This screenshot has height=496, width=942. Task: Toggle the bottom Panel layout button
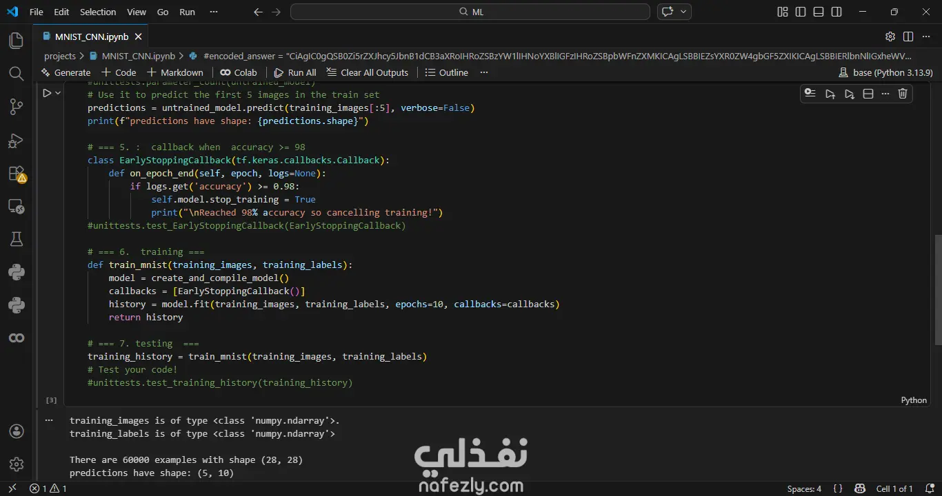pos(819,12)
